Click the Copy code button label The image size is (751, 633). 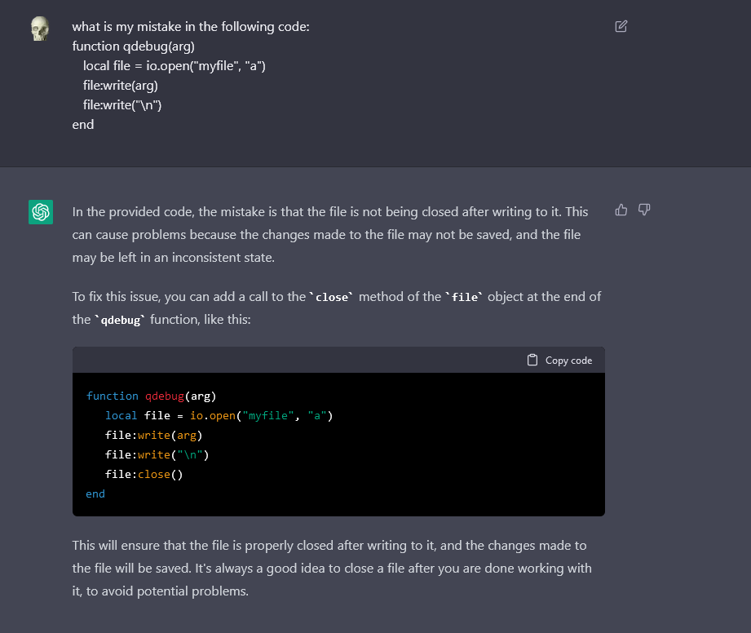coord(568,361)
